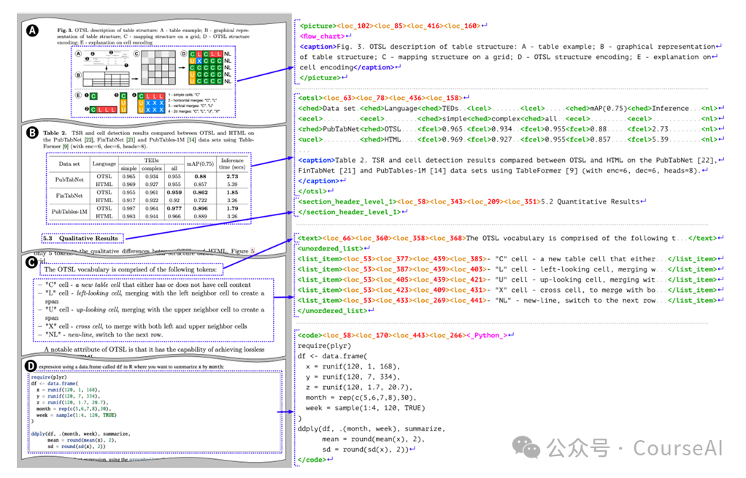
Task: Click the CourseAI watermark text
Action: click(677, 448)
